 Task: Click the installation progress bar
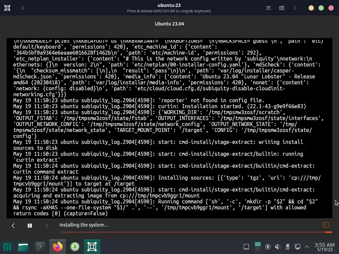(196, 232)
